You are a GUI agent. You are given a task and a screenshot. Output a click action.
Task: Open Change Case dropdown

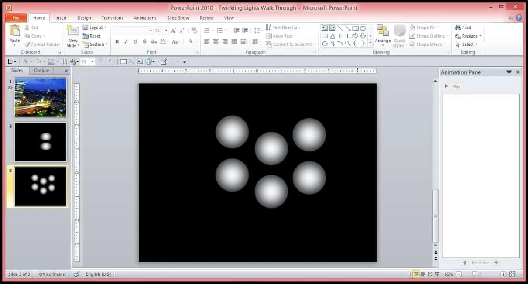[176, 42]
